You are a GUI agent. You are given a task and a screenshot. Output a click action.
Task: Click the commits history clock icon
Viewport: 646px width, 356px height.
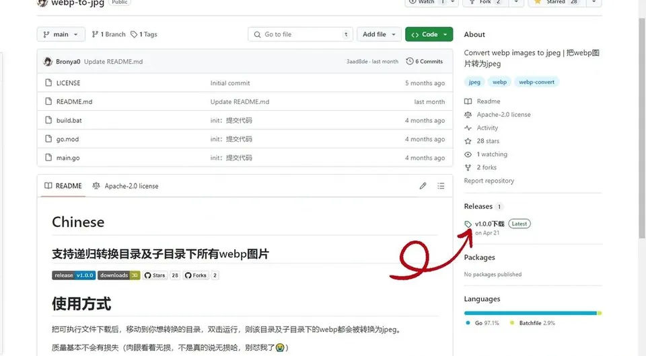pyautogui.click(x=410, y=61)
